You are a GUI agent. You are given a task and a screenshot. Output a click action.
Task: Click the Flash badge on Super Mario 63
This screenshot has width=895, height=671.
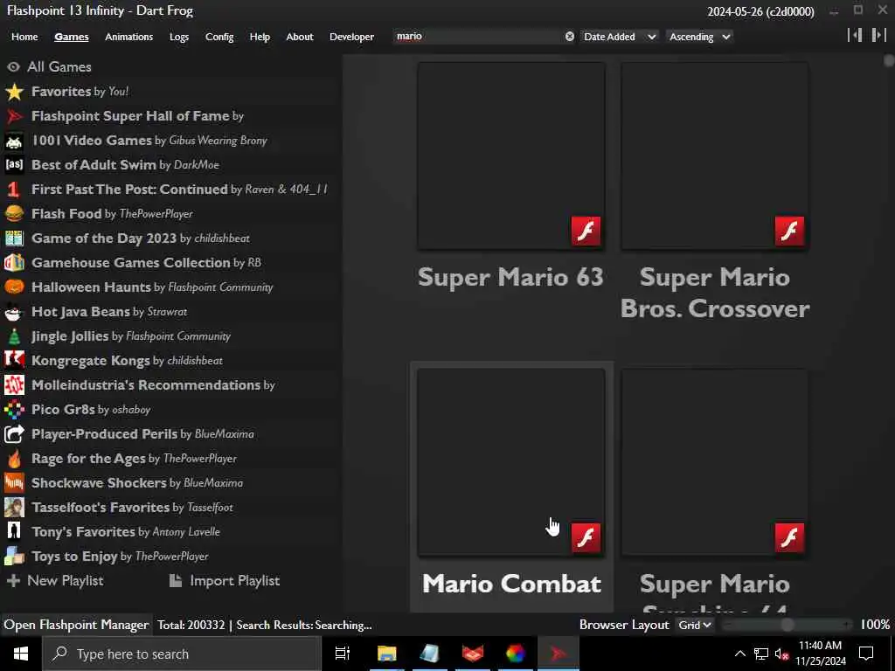tap(586, 231)
